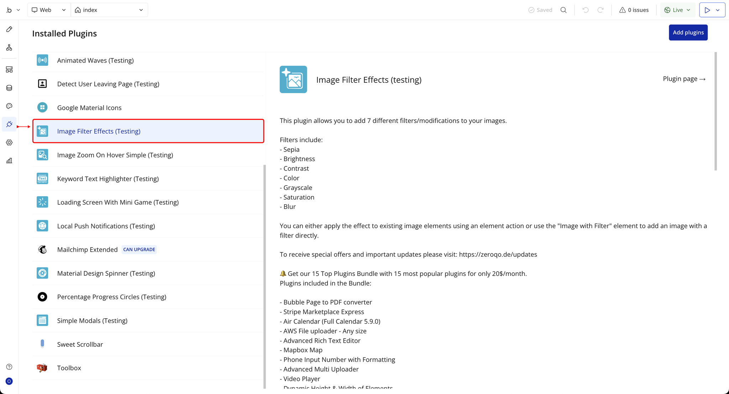Click the search magnifier icon
The image size is (729, 394).
pyautogui.click(x=563, y=10)
